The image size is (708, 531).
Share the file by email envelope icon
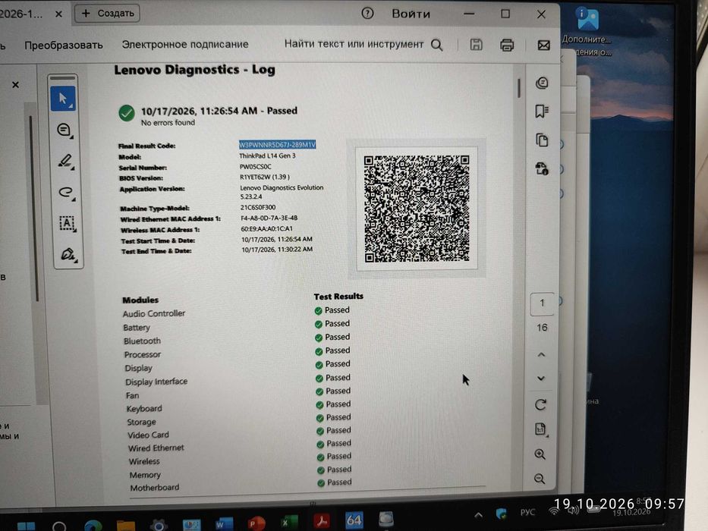(x=543, y=46)
